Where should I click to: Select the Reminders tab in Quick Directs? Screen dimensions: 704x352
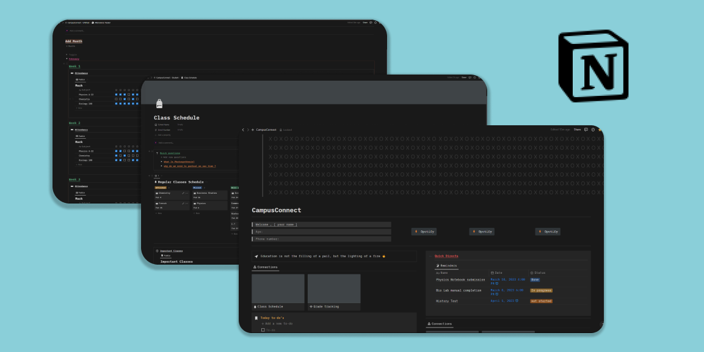click(x=447, y=266)
